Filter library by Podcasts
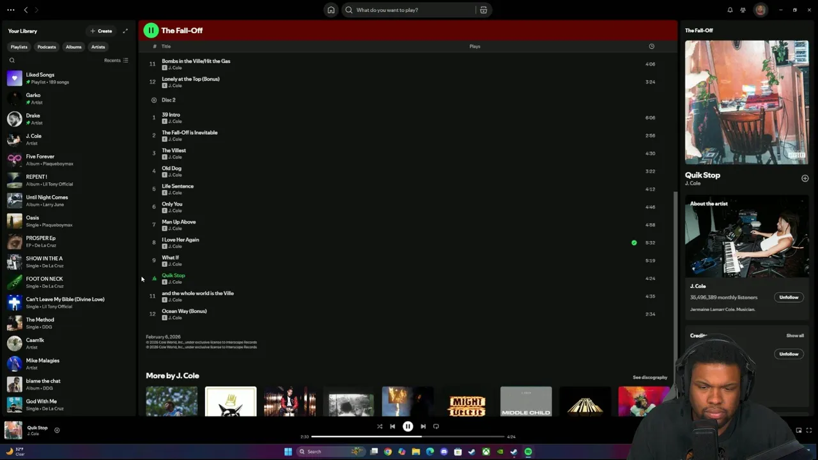The width and height of the screenshot is (818, 460). point(47,47)
